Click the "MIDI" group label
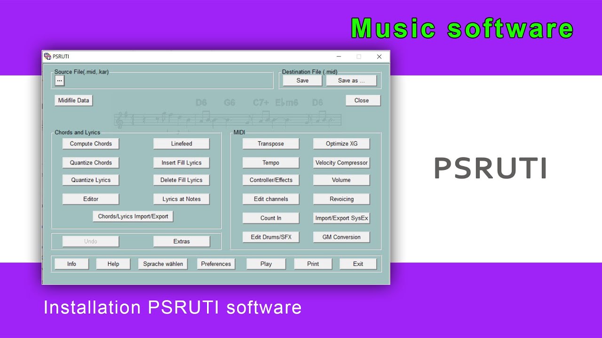602x338 pixels. point(239,132)
